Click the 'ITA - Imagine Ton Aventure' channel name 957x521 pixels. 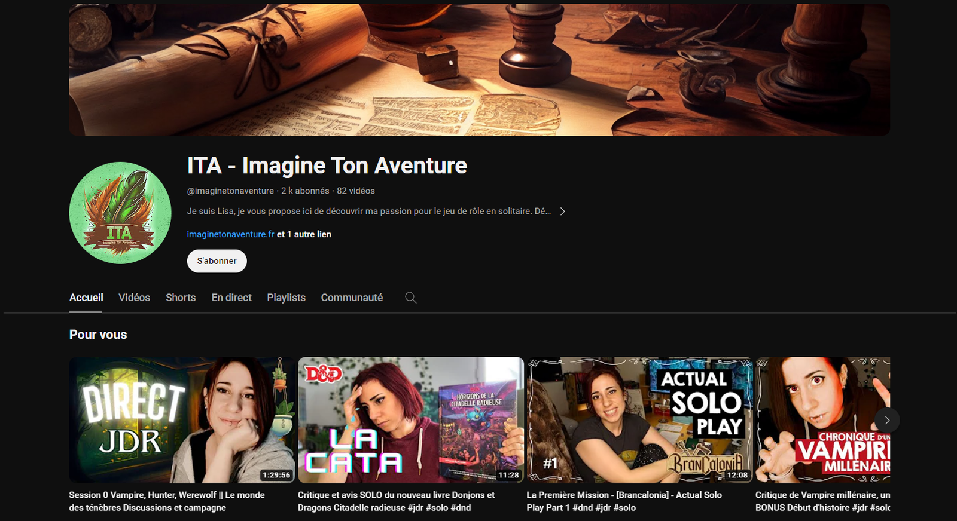[327, 166]
